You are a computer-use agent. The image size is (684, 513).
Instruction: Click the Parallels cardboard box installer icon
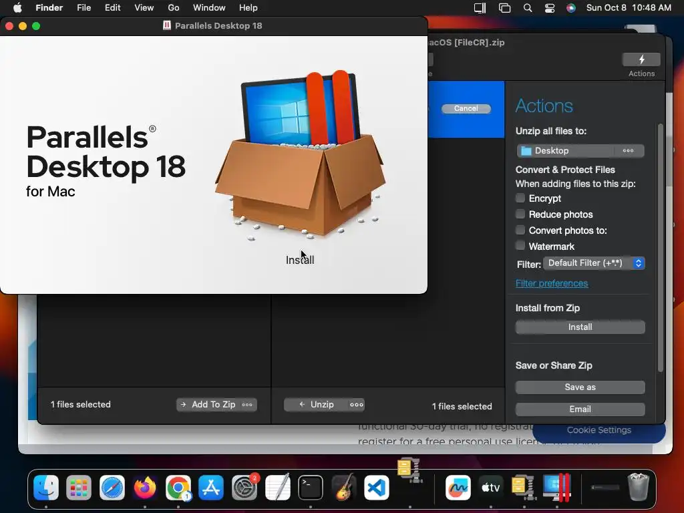(300, 155)
